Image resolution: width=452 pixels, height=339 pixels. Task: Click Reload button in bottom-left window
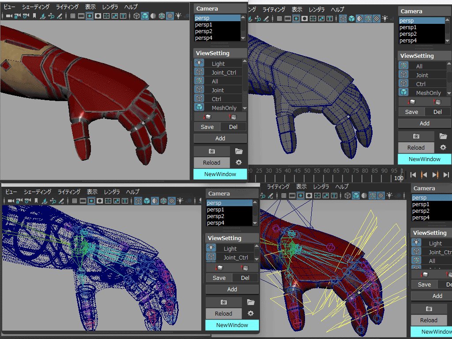point(224,314)
